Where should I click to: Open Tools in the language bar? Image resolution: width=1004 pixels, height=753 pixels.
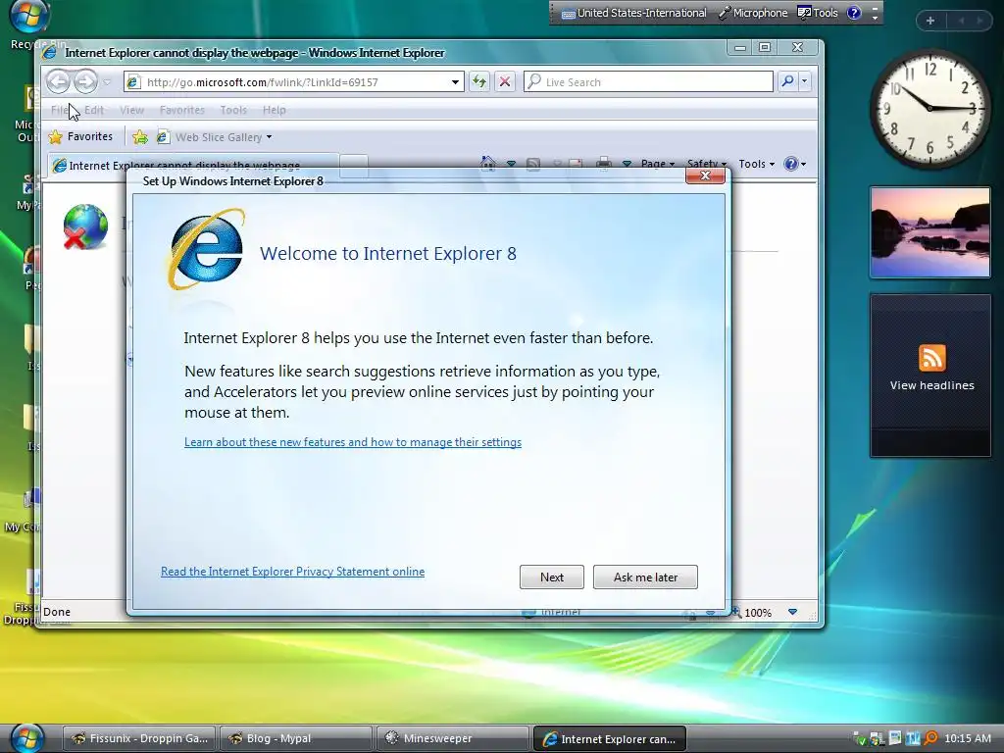pos(818,13)
